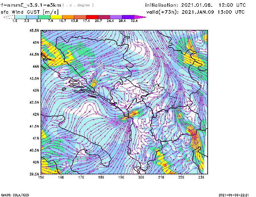The image size is (256, 197).
Task: Select the model name "nmmE_v3.9.1-e3km" text
Action: point(34,5)
